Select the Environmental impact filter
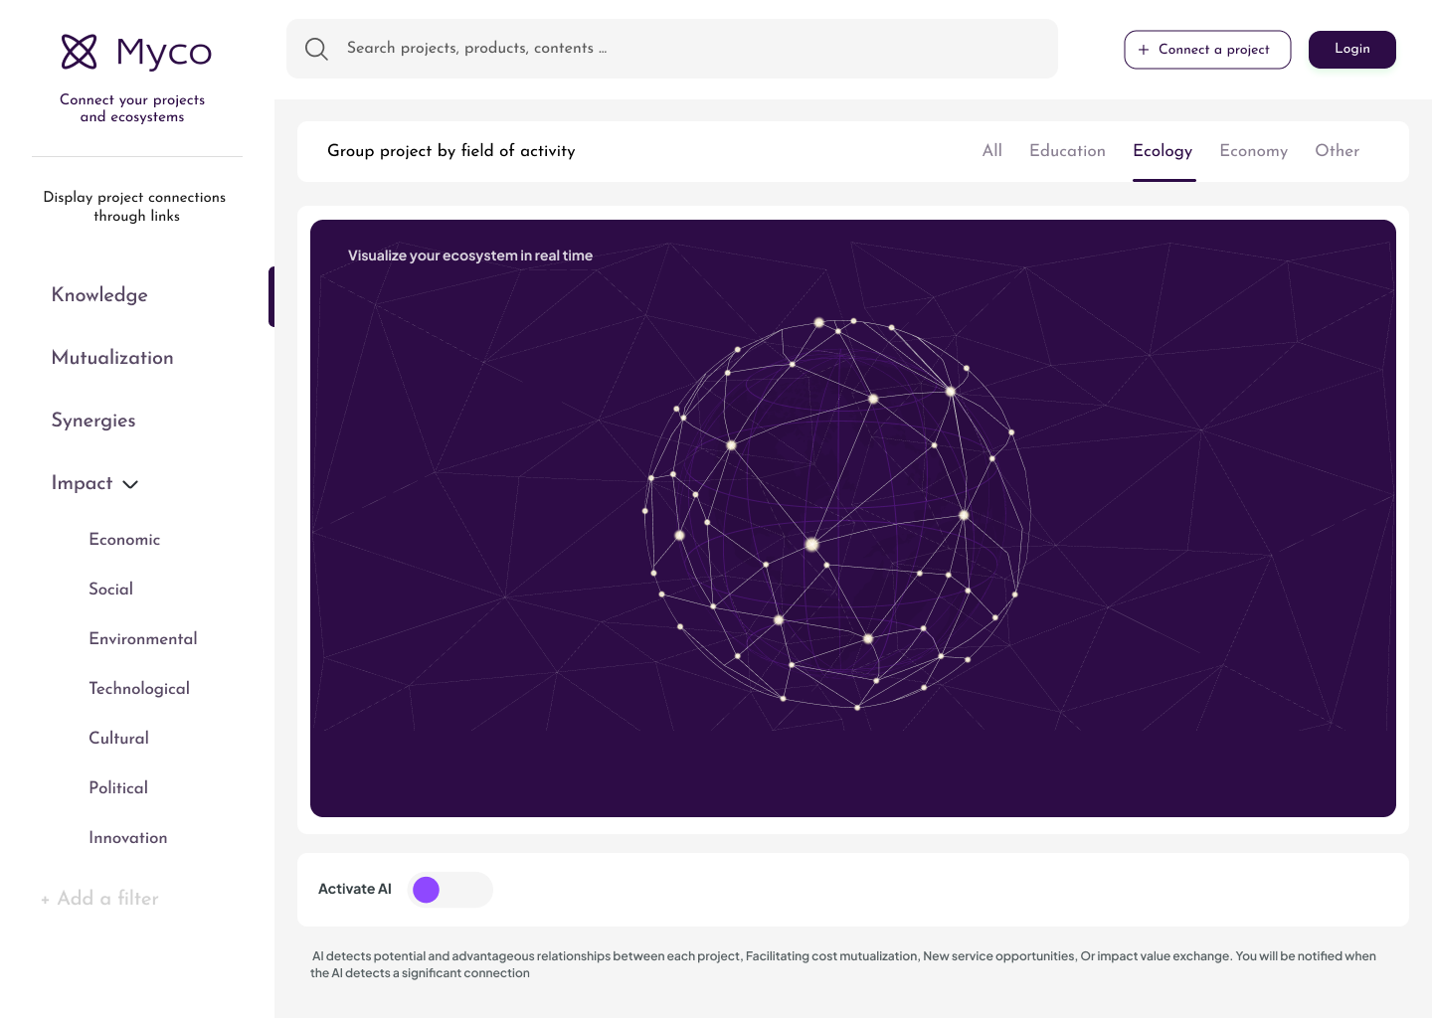The width and height of the screenshot is (1432, 1018). [143, 639]
